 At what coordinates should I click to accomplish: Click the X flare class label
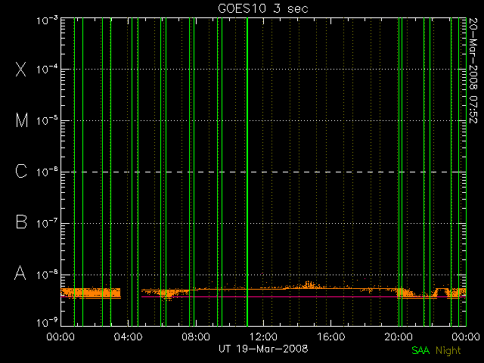(20, 69)
